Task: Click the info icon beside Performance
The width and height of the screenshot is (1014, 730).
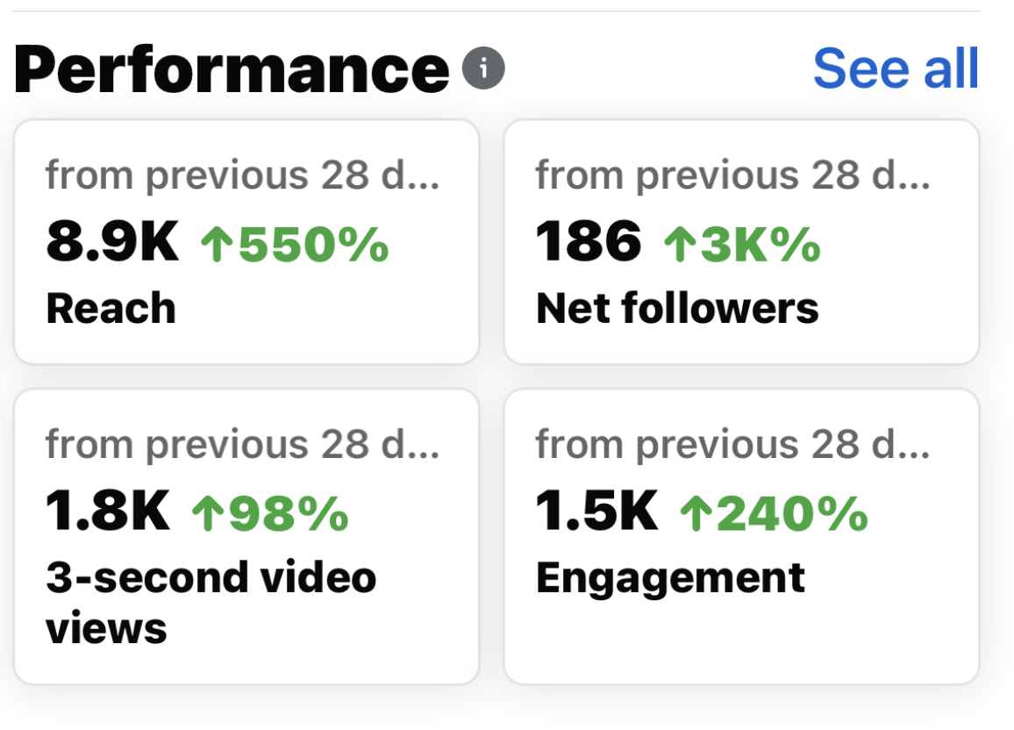Action: pos(484,69)
